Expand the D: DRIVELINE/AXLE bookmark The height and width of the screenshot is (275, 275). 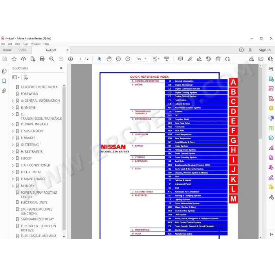pos(13,124)
